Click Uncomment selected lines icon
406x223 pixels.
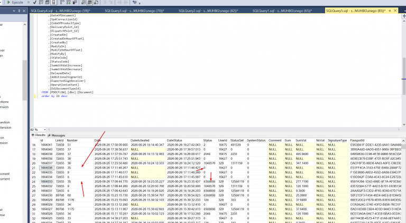click(111, 2)
